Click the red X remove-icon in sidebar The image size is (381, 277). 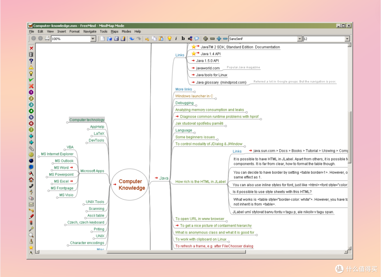click(x=31, y=48)
